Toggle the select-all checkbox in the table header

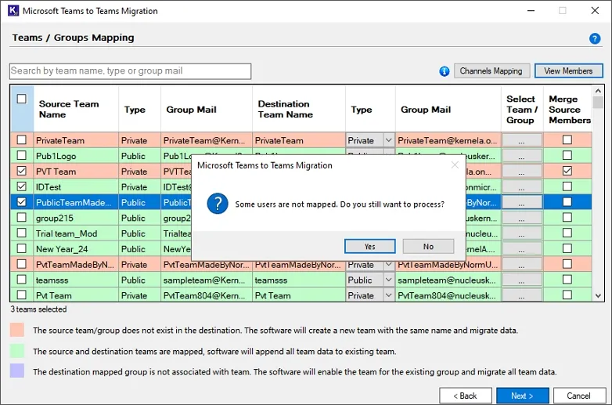(22, 99)
